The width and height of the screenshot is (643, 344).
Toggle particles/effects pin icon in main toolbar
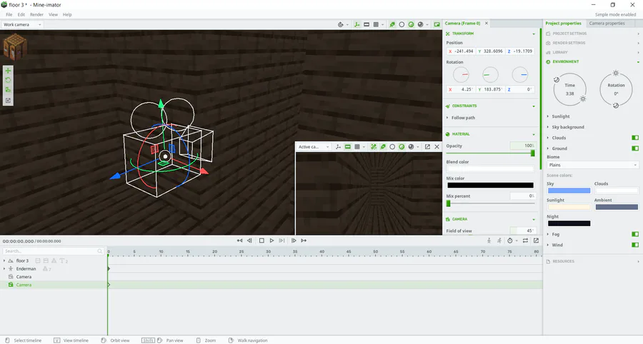tap(392, 24)
